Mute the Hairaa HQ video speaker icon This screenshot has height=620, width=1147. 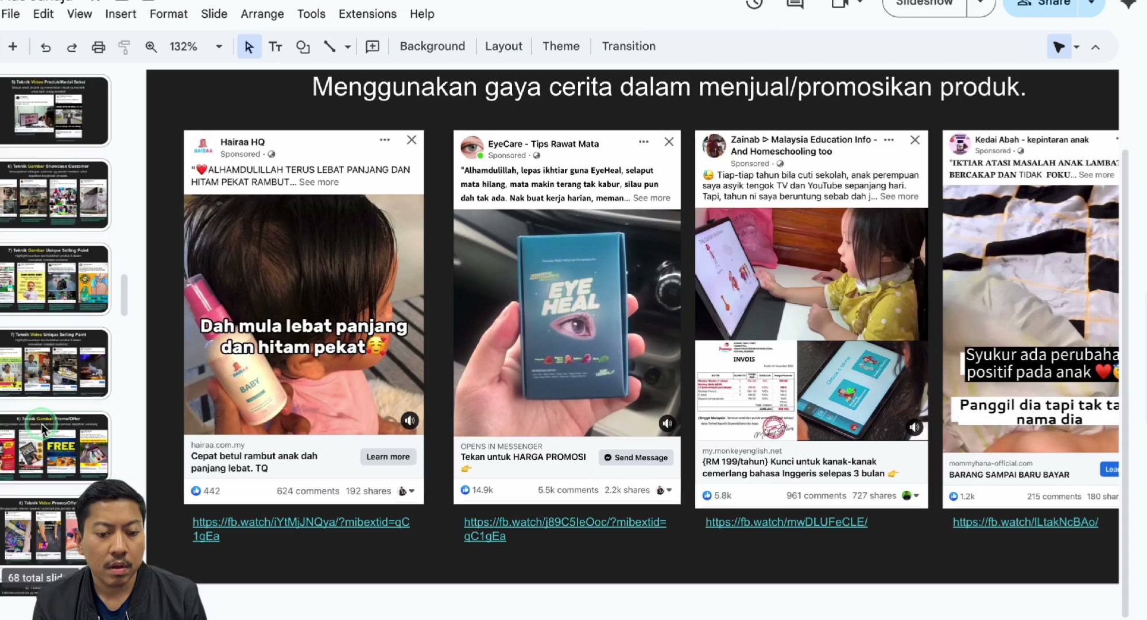[x=409, y=421]
